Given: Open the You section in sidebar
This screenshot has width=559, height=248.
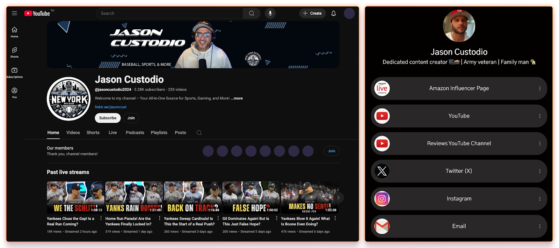Looking at the screenshot, I should (x=14, y=93).
